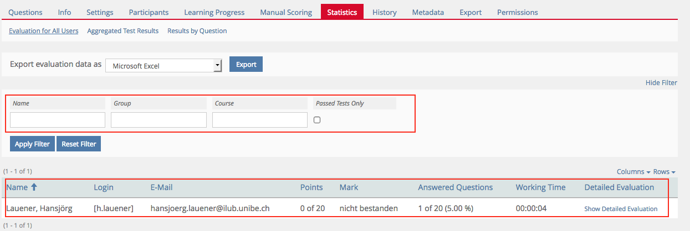The height and width of the screenshot is (231, 690).
Task: Click the Reset Filter button
Action: tap(79, 144)
